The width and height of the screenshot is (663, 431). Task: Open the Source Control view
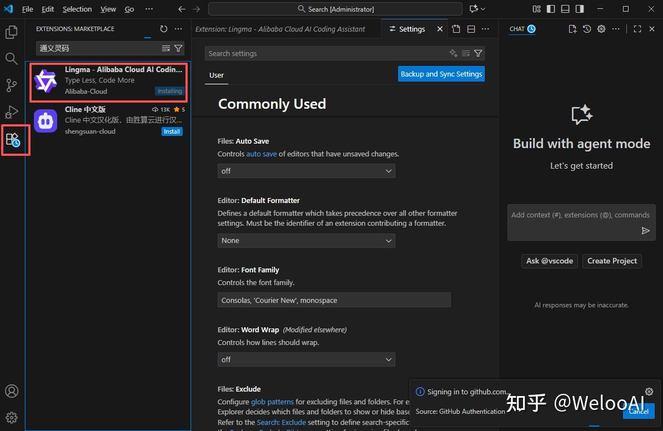click(12, 85)
